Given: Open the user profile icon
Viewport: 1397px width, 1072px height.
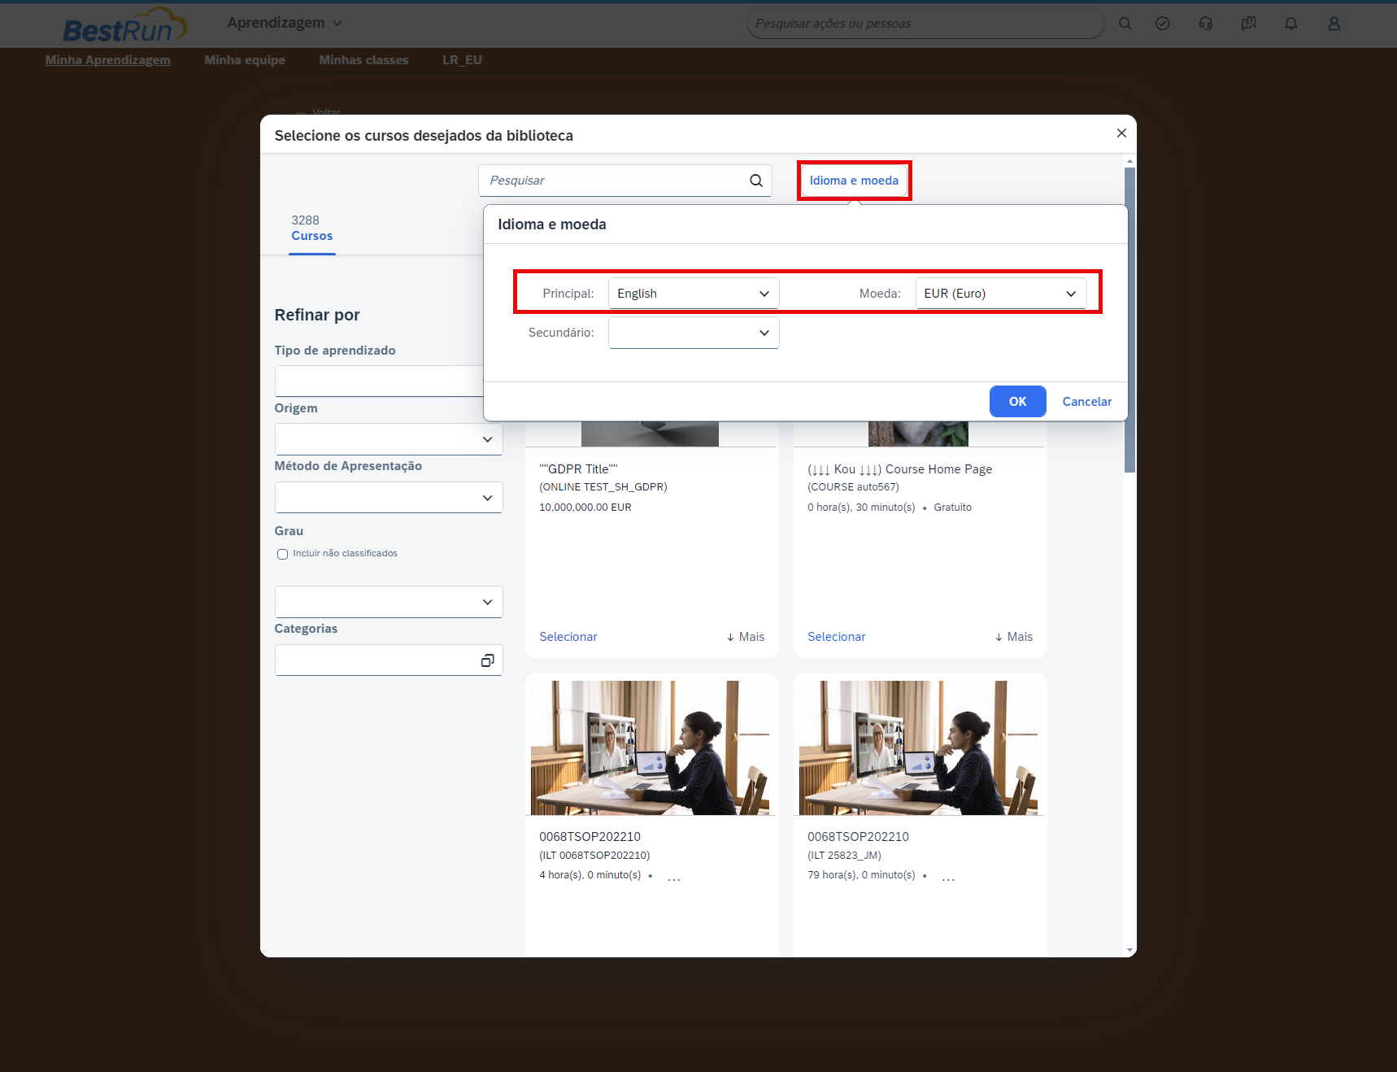Looking at the screenshot, I should (x=1334, y=24).
